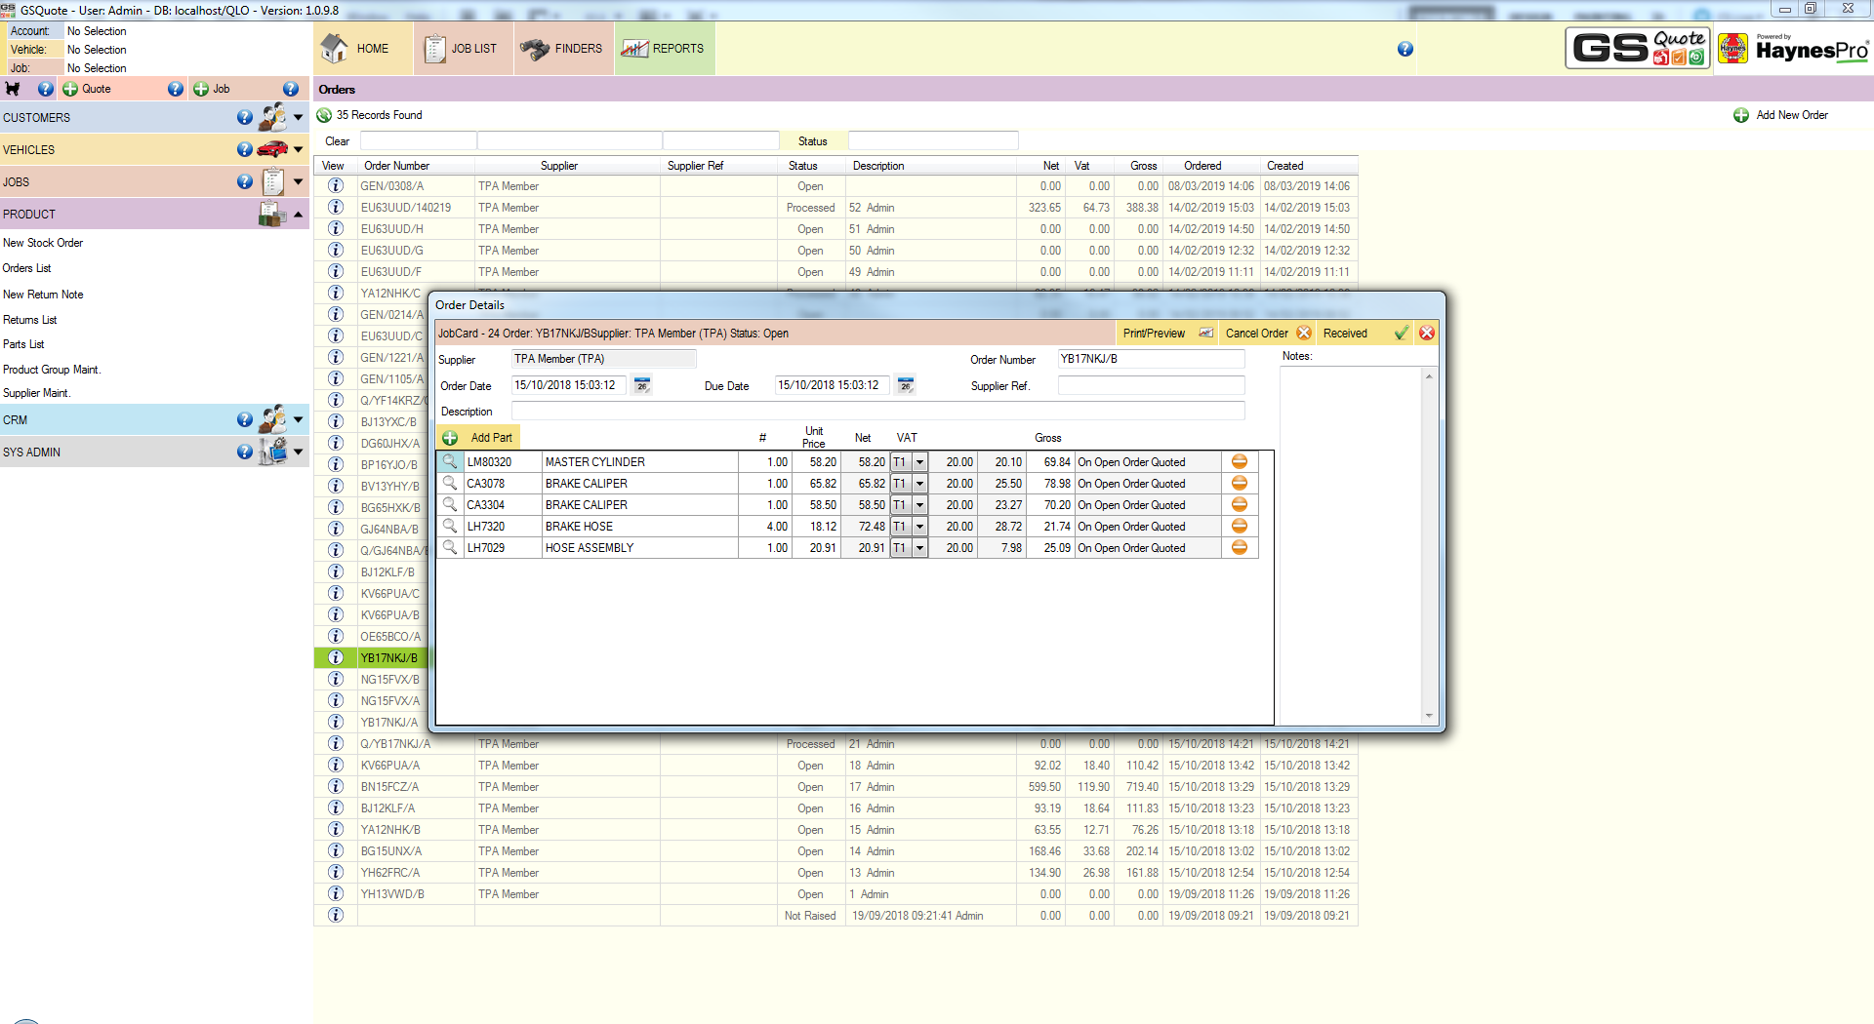1874x1024 pixels.
Task: Mark order as Received
Action: coord(1365,334)
